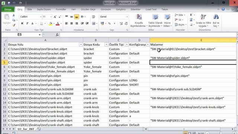Open Tablo Olarak Biçimlendir gallery
The height and width of the screenshot is (134, 238).
[x=155, y=20]
